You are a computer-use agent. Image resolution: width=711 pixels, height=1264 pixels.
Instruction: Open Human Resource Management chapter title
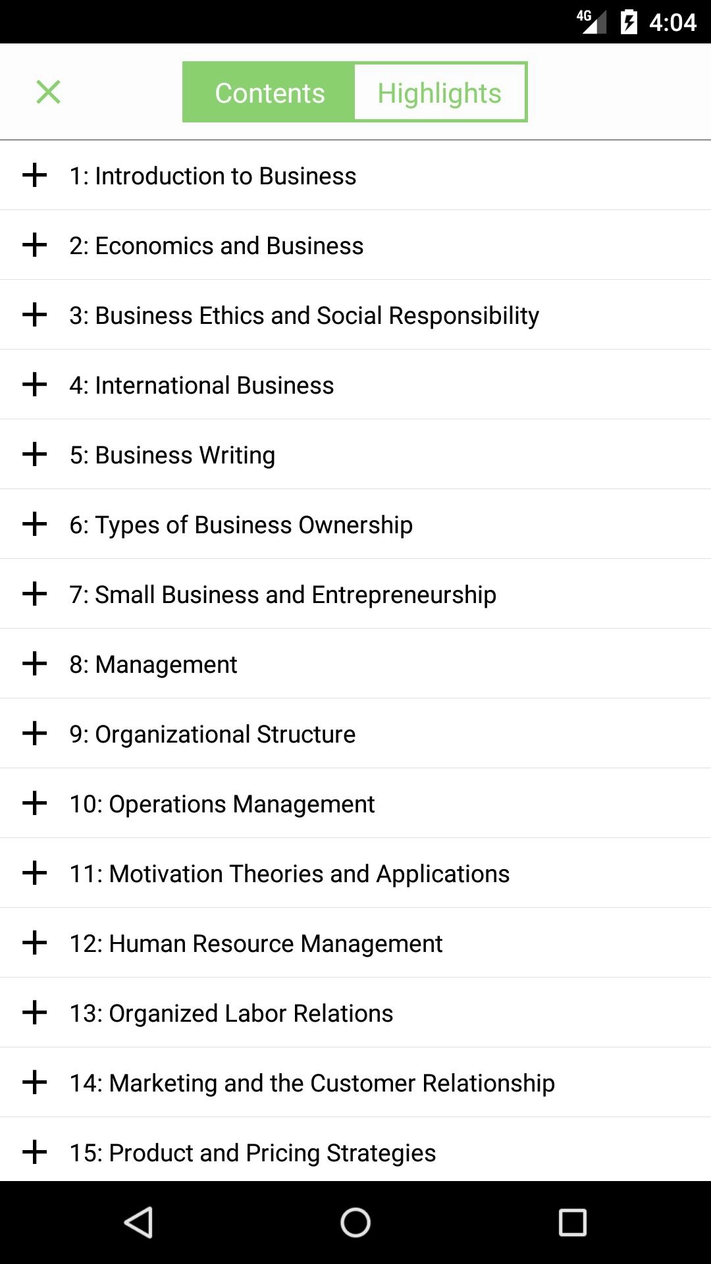coord(256,943)
